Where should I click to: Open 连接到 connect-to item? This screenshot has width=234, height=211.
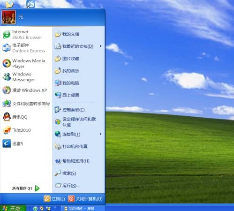[x=68, y=134]
